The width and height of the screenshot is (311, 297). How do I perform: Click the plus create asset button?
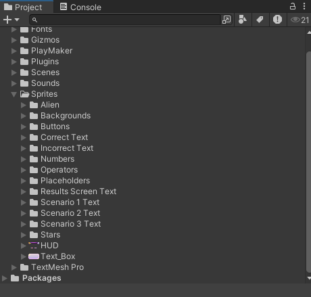click(7, 20)
